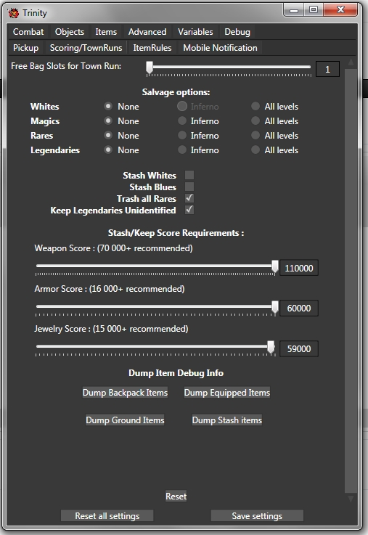The image size is (368, 535).
Task: Click the Armor Score slider thumb
Action: [275, 307]
